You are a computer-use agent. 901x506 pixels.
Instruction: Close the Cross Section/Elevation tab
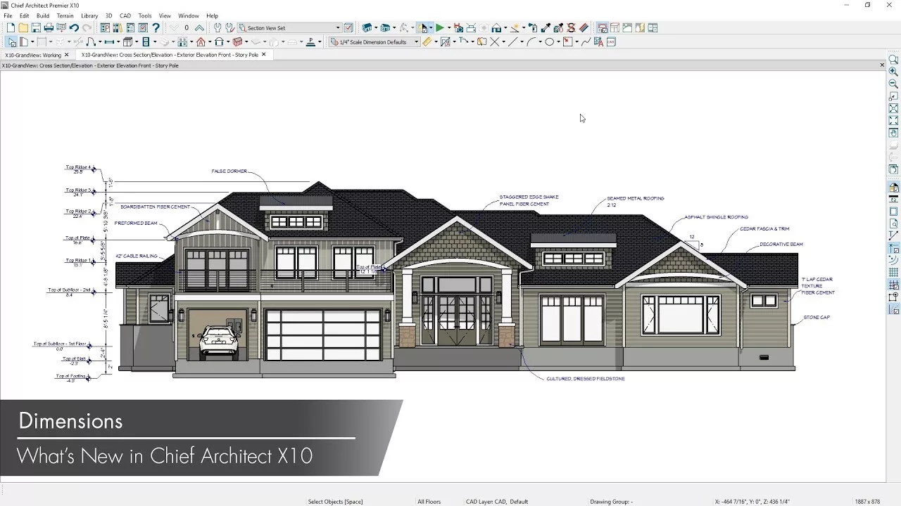click(x=264, y=54)
